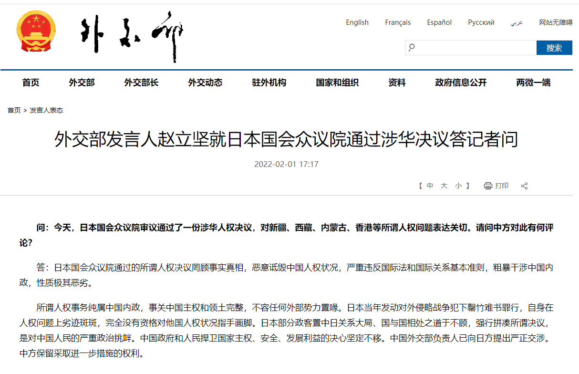This screenshot has width=579, height=374.
Task: Select large font size 大
Action: (x=444, y=186)
